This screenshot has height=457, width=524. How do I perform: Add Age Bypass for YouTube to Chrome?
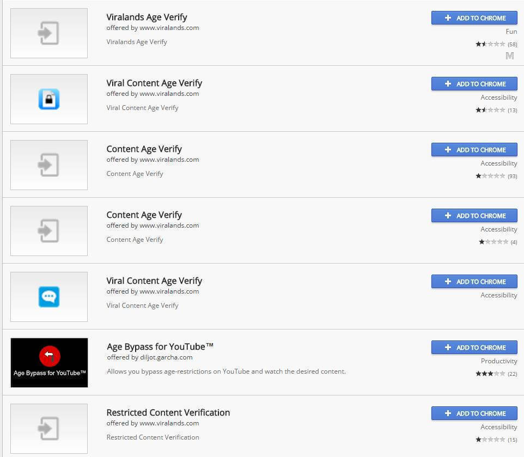474,348
